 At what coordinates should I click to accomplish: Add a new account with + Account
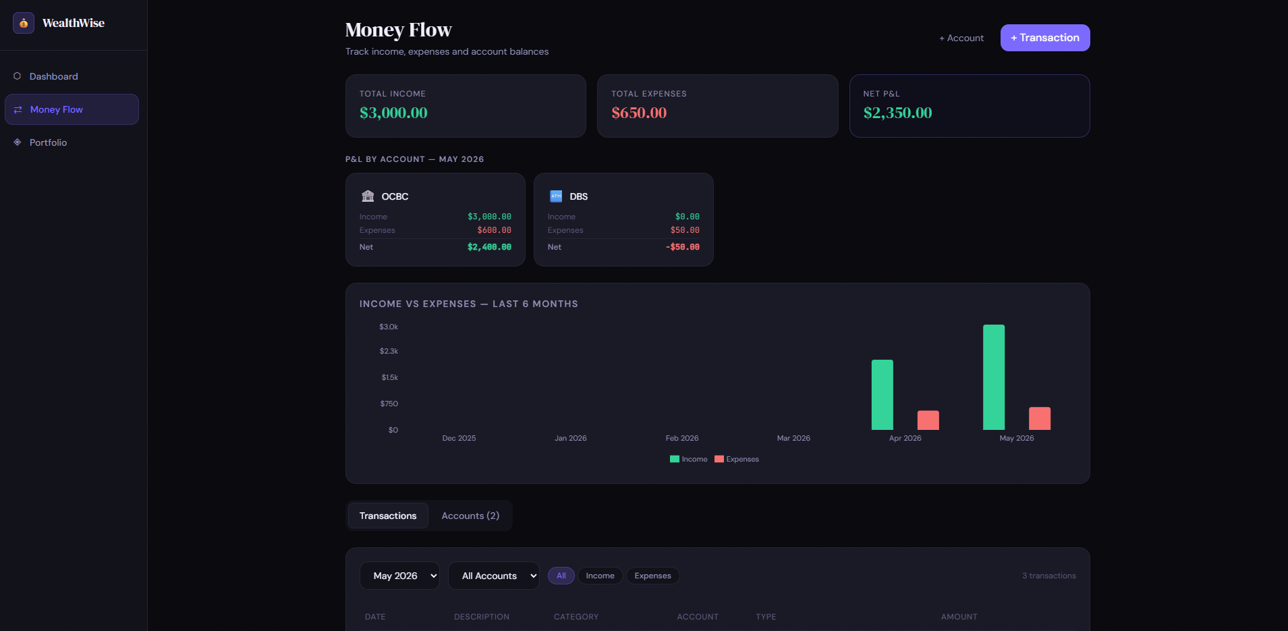[x=961, y=38]
